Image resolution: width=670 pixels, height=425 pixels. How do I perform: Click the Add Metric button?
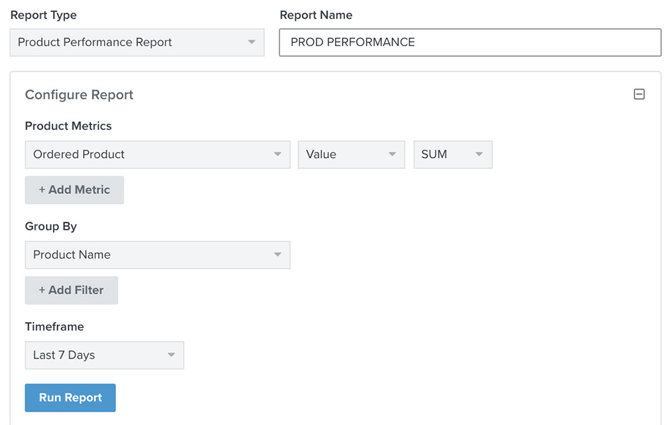tap(74, 190)
